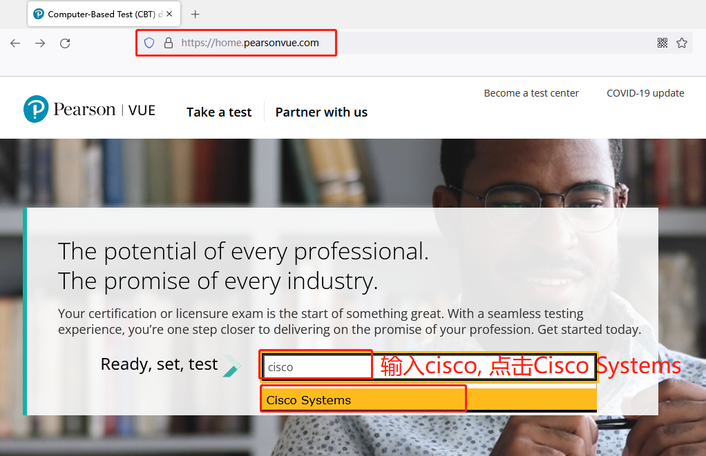The image size is (706, 456).
Task: Click the shield tracking protection icon
Action: point(149,43)
